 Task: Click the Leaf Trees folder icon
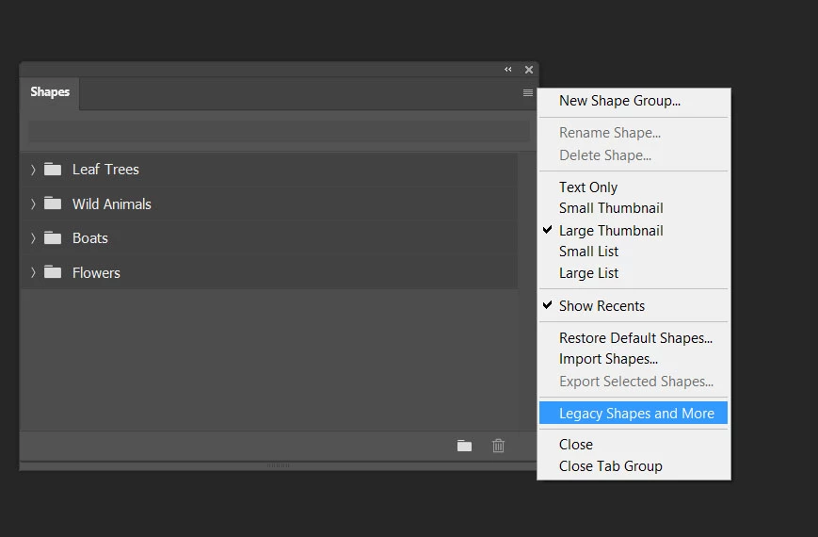click(52, 170)
